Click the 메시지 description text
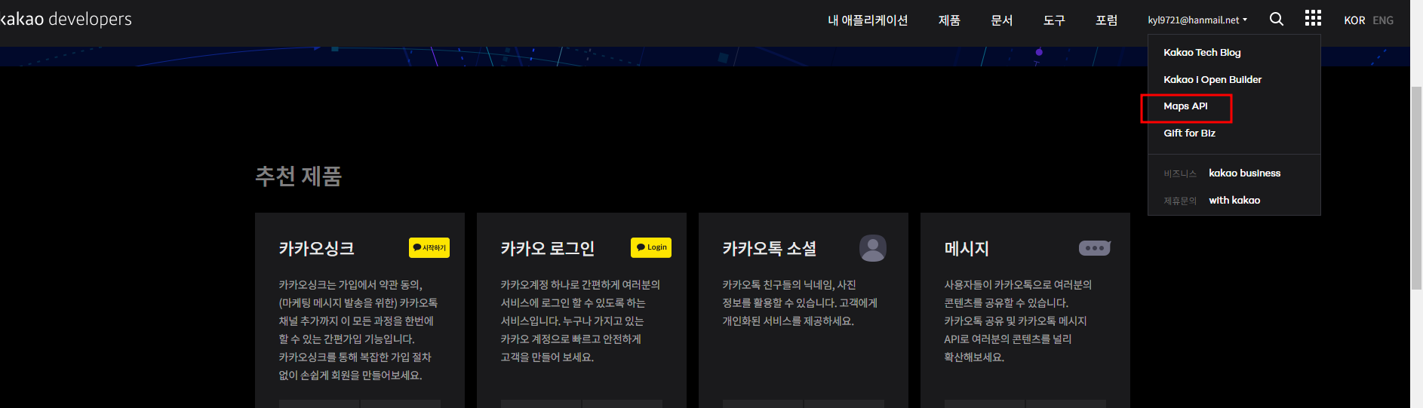This screenshot has height=408, width=1423. tap(1018, 321)
